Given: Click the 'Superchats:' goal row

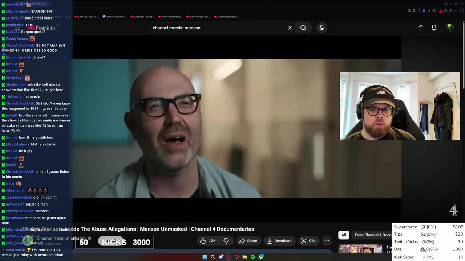Looking at the screenshot, I should (429, 227).
